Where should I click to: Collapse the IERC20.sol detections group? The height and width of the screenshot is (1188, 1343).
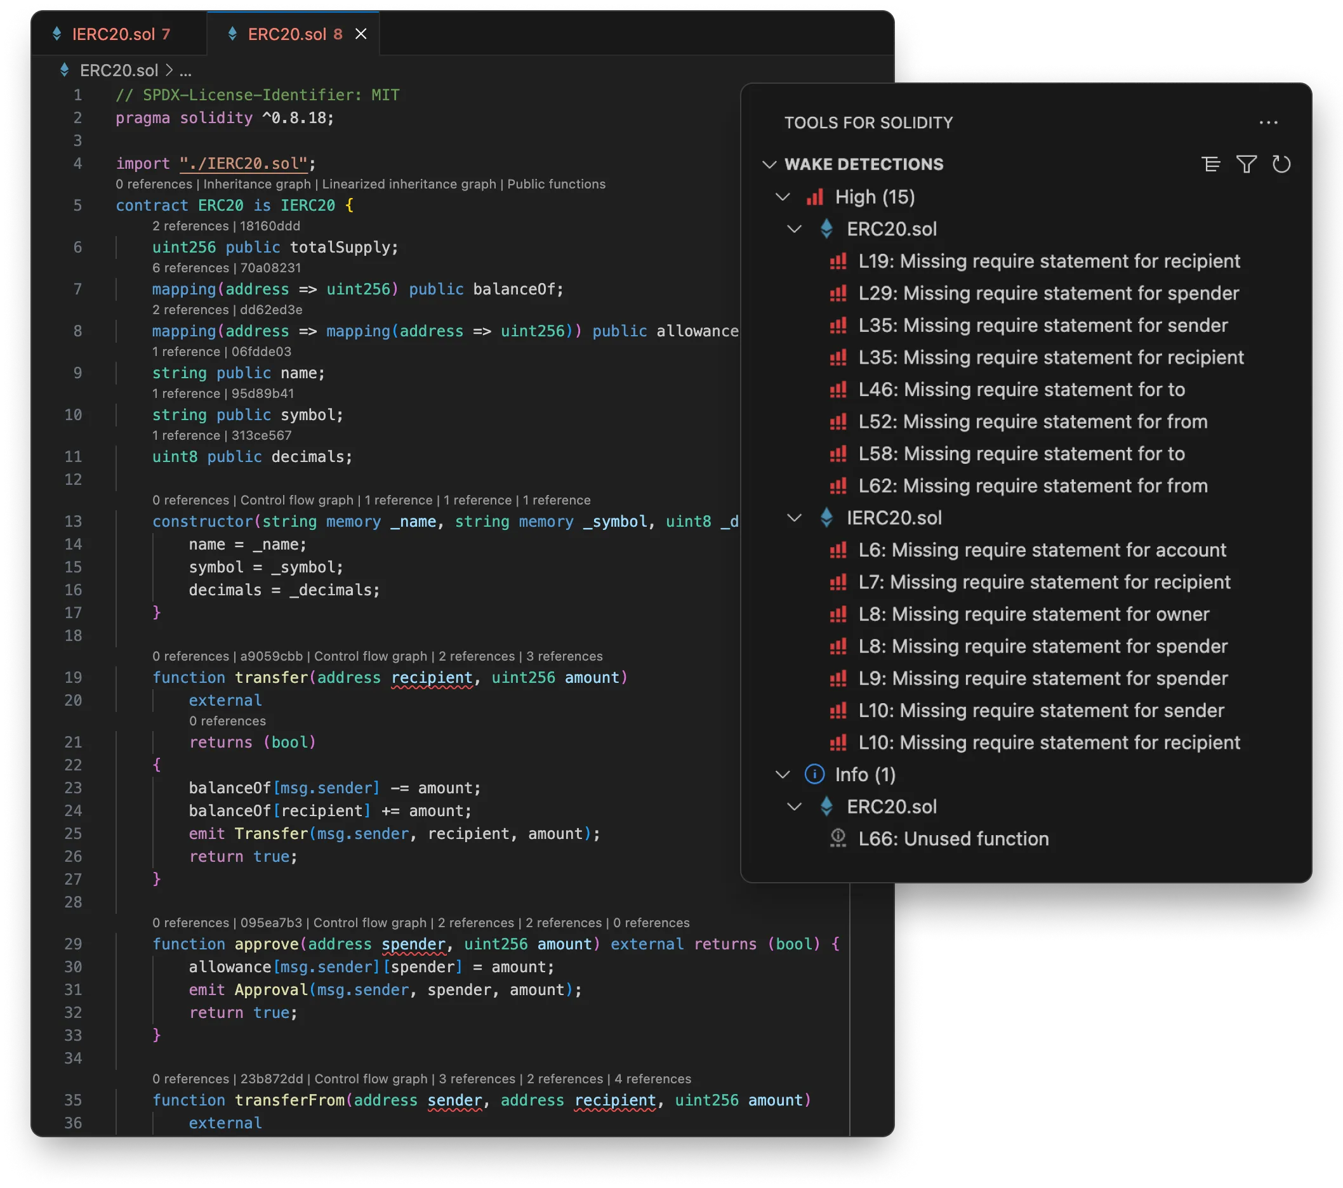795,518
